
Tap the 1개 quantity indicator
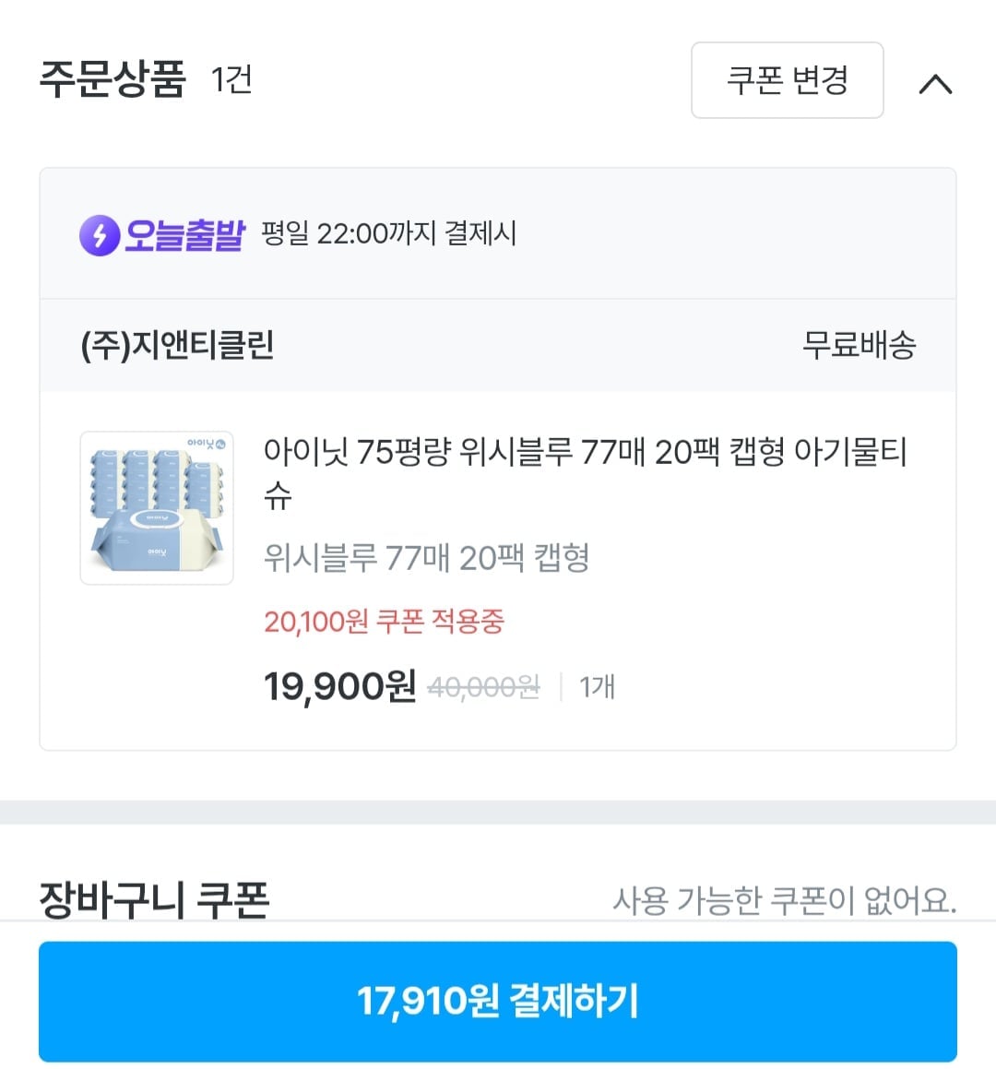pos(597,687)
